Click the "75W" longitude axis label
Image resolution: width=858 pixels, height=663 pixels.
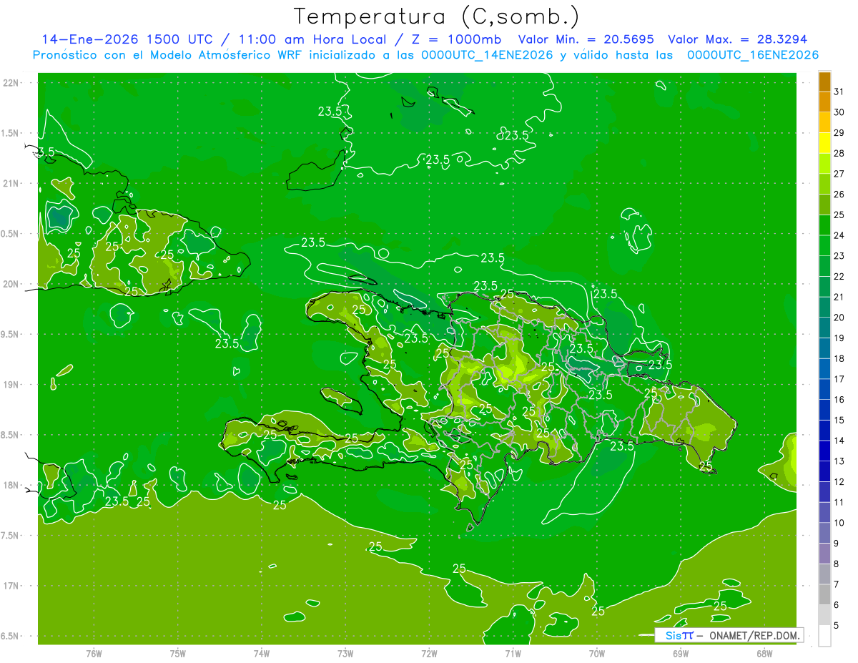[x=178, y=654]
